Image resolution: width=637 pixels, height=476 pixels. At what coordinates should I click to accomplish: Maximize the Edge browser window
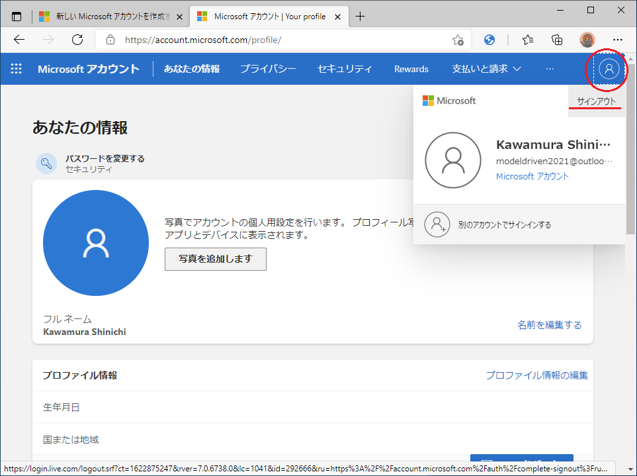tap(591, 10)
